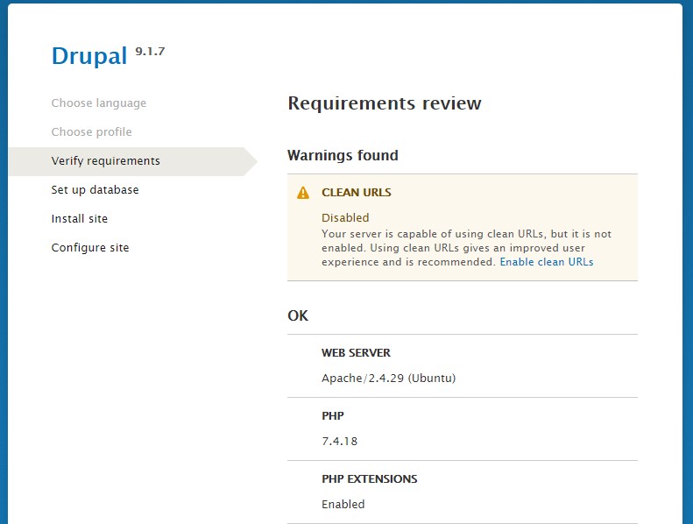Go to Set up database step
The height and width of the screenshot is (524, 693).
(x=95, y=190)
